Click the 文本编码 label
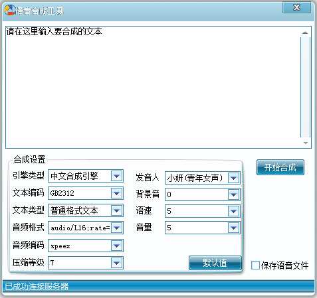The width and height of the screenshot is (317, 298). click(29, 192)
